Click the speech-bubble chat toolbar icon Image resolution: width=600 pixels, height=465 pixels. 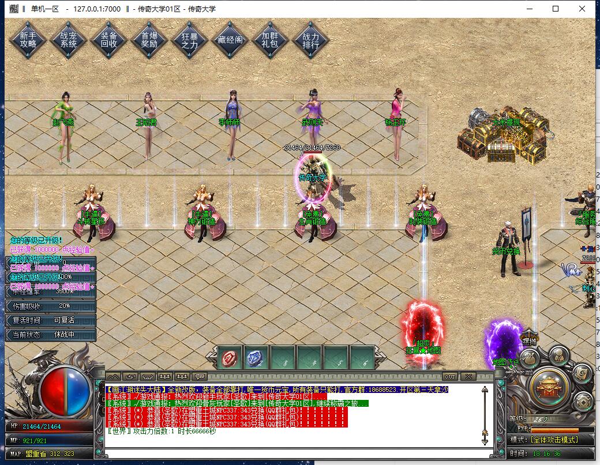tap(199, 377)
